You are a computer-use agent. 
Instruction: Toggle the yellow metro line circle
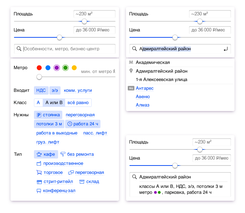click(x=74, y=68)
